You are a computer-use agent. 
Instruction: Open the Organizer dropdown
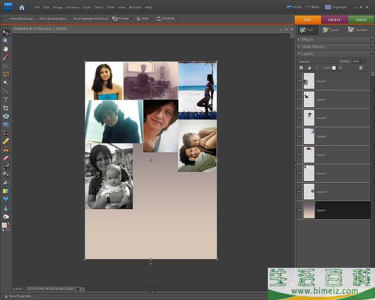[x=336, y=7]
